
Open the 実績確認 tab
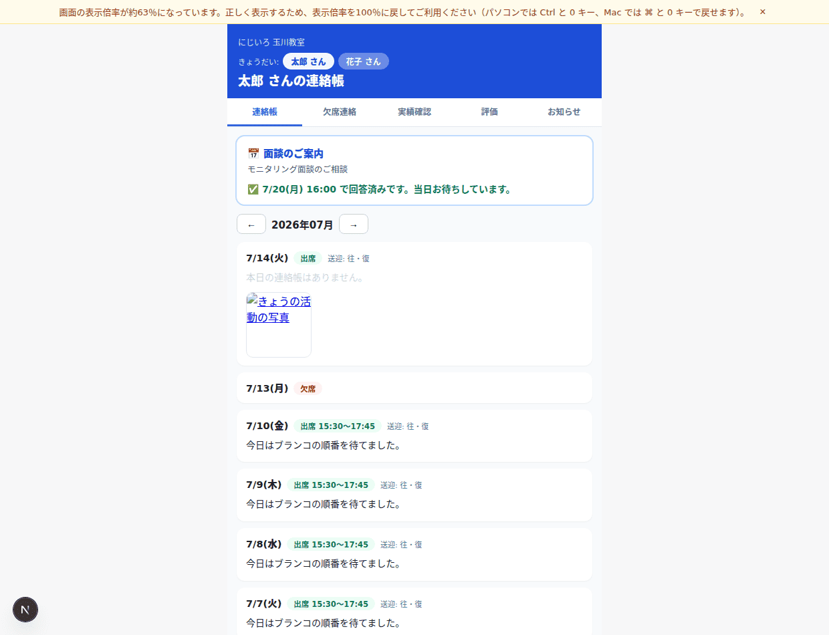[x=414, y=112]
